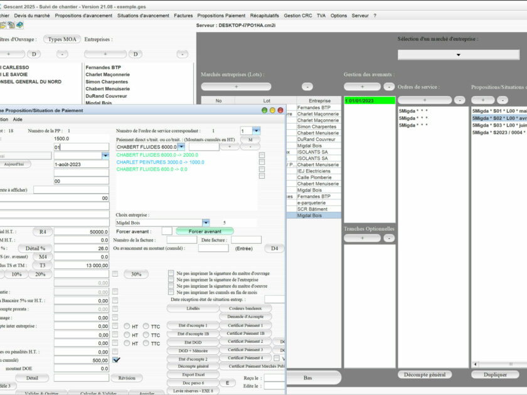Screen dimensions: 527x395
Task: Check 'Ne pas imprimer la signature de l'entreprise'
Action: click(x=171, y=280)
